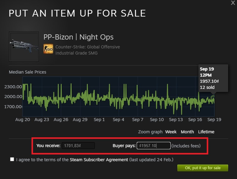Screen dimensions: 237x179
Task: Click the PP-Bizon weapon thumbnail
Action: point(24,46)
